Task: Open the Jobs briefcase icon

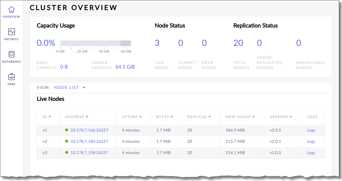Action: point(11,77)
